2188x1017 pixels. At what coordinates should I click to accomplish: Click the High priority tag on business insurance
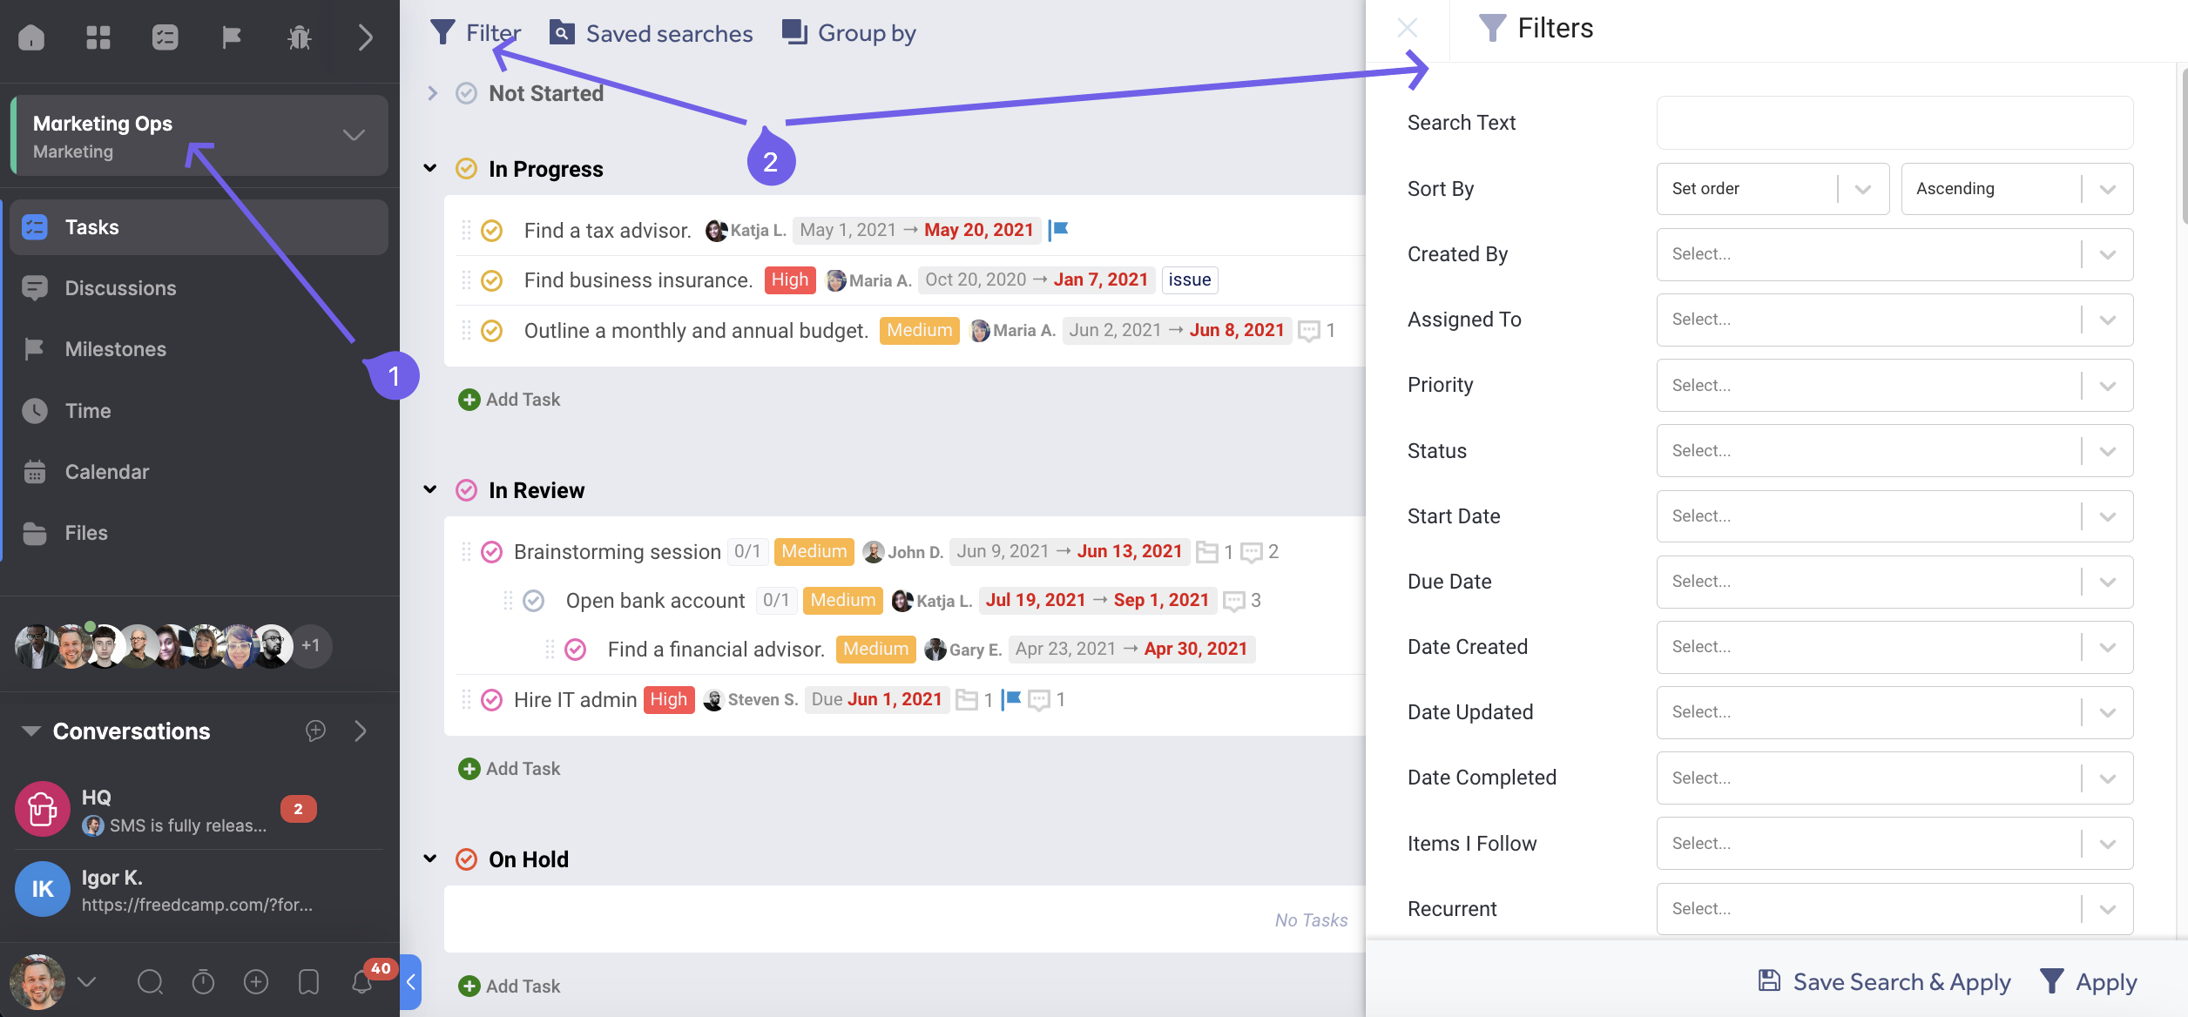[789, 280]
